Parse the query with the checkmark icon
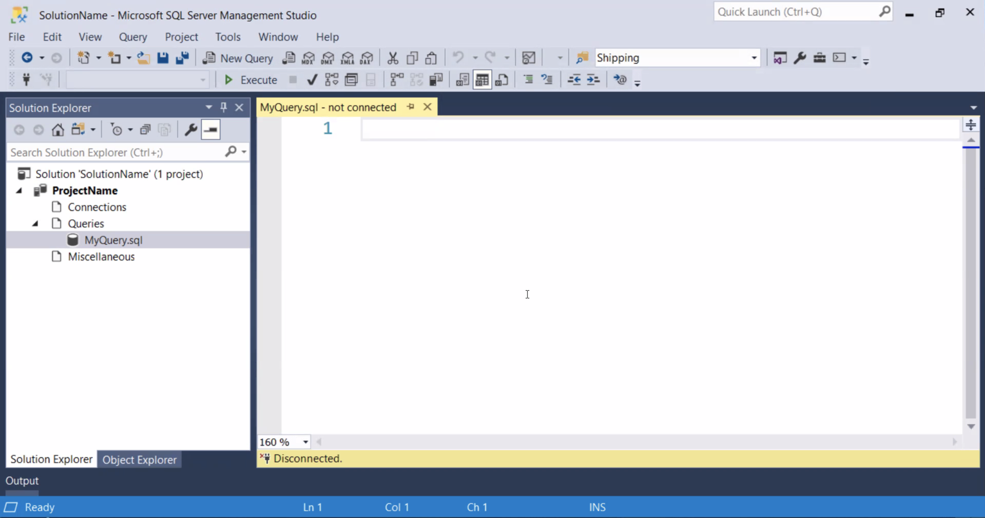Image resolution: width=985 pixels, height=518 pixels. [312, 79]
